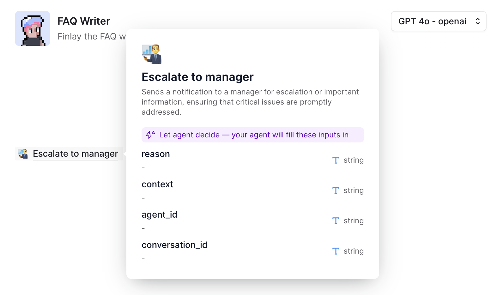Open the GPT 4o - openai model dropdown
Viewport: 503px width, 295px height.
[439, 21]
